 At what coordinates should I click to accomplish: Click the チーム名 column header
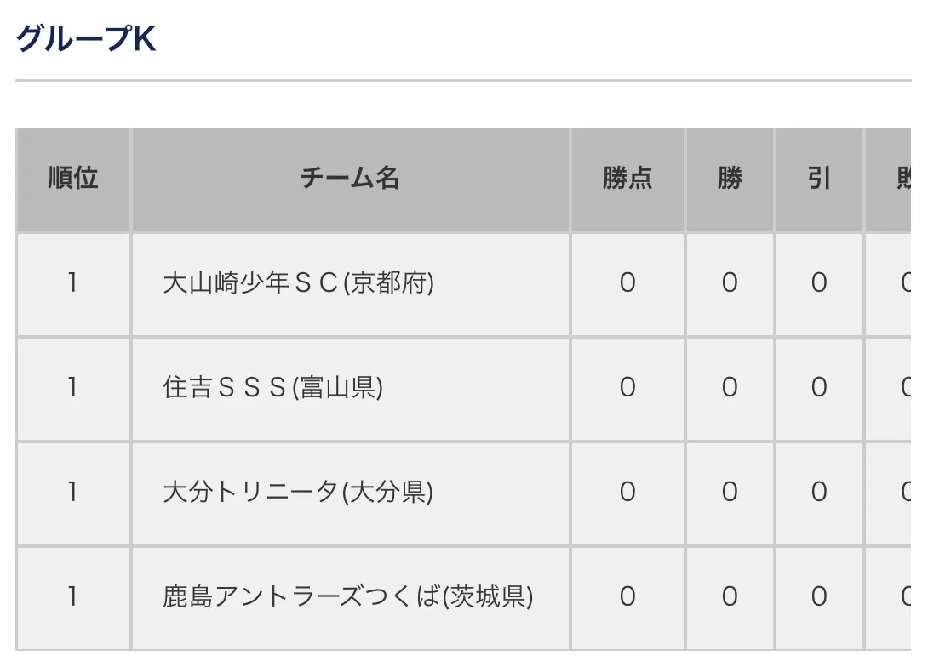point(350,179)
